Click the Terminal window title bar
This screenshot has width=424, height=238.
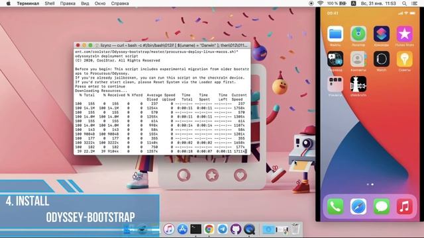point(162,45)
